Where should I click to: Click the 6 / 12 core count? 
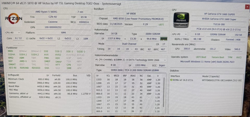point(18,39)
